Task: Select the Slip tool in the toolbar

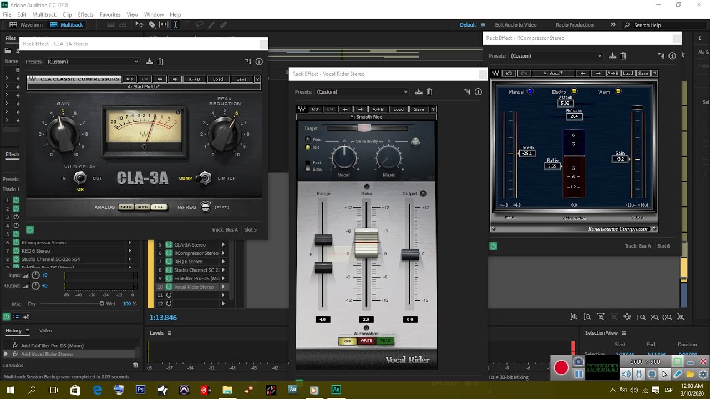Action: pyautogui.click(x=164, y=24)
